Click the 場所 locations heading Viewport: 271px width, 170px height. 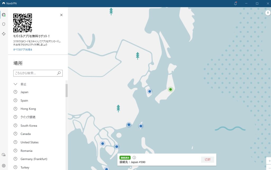point(18,63)
